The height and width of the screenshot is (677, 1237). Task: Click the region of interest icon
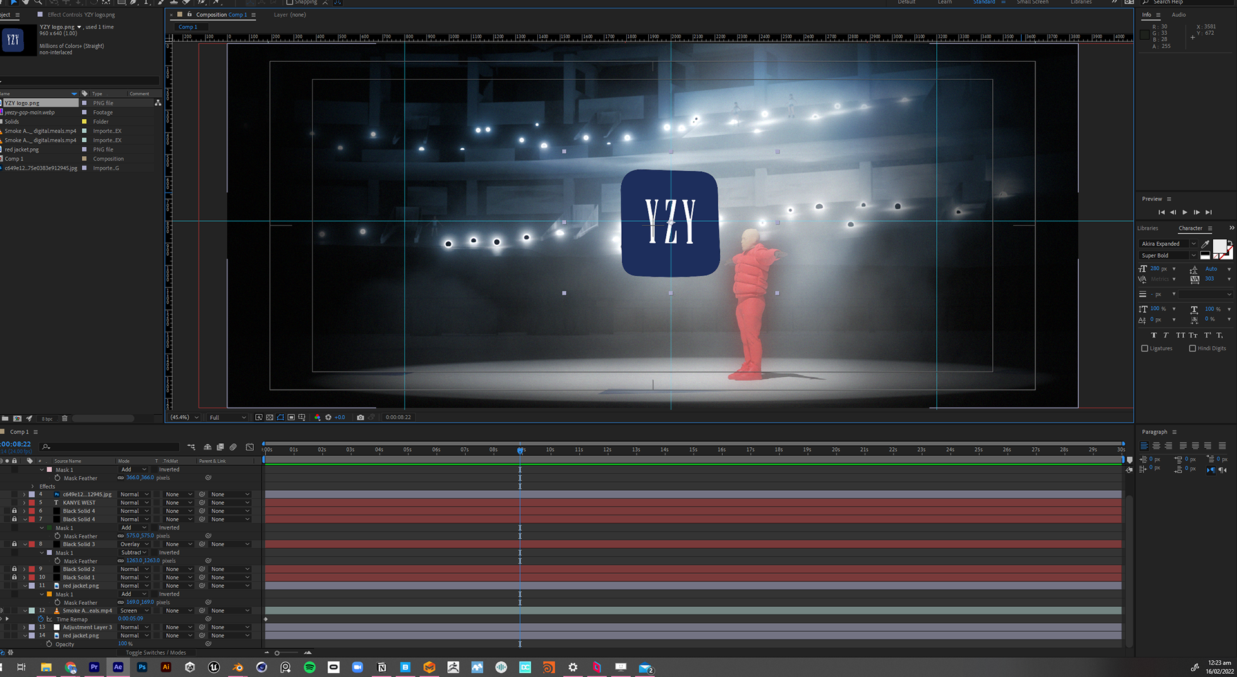[x=291, y=417]
